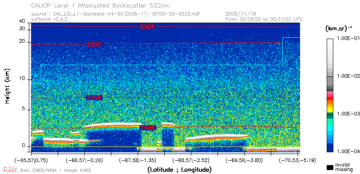Click the small cloud under the lower 250K line
The image size is (360, 174).
[x=159, y=143]
